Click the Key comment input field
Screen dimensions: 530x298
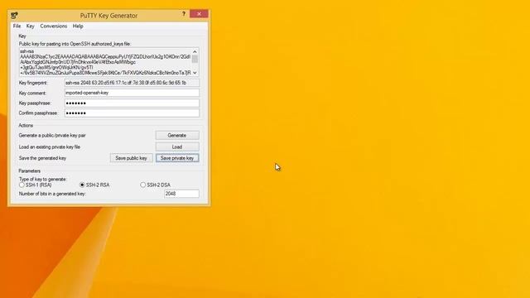pyautogui.click(x=132, y=93)
